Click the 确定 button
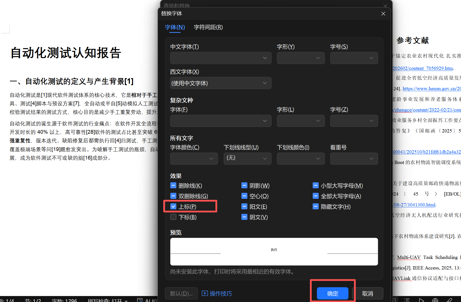The image size is (461, 302). pyautogui.click(x=332, y=293)
